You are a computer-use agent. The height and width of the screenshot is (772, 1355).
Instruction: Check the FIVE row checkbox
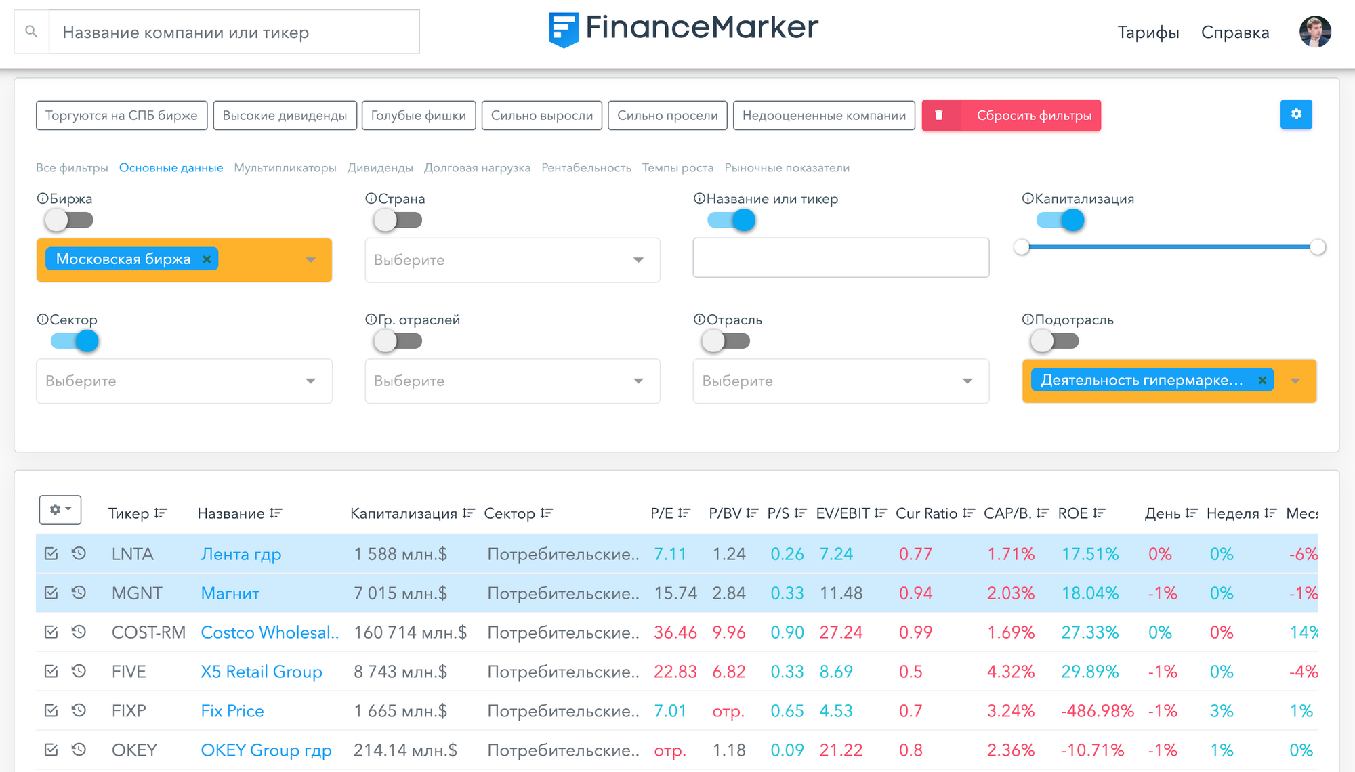(x=51, y=671)
